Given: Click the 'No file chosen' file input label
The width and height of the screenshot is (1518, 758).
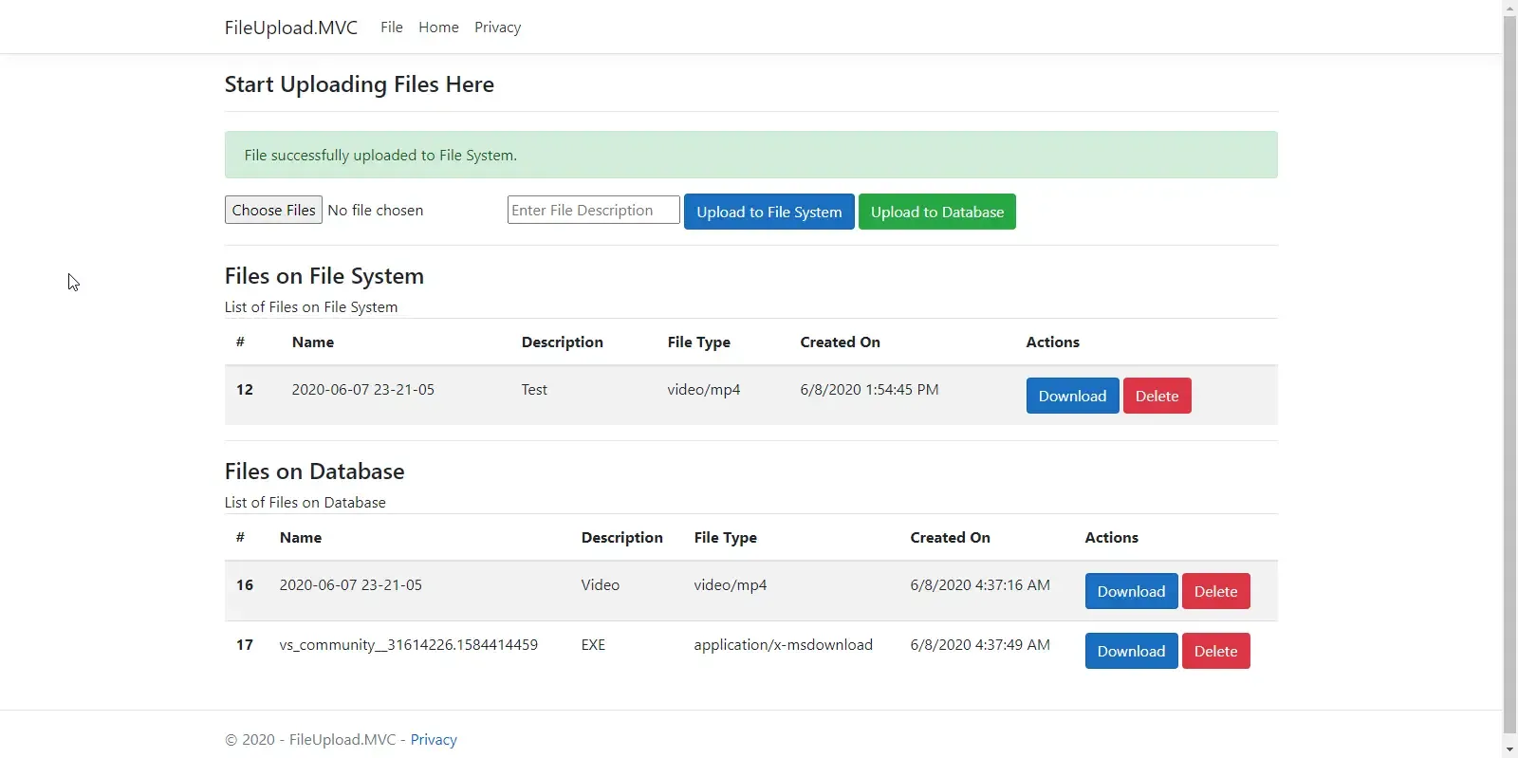Looking at the screenshot, I should click(376, 211).
